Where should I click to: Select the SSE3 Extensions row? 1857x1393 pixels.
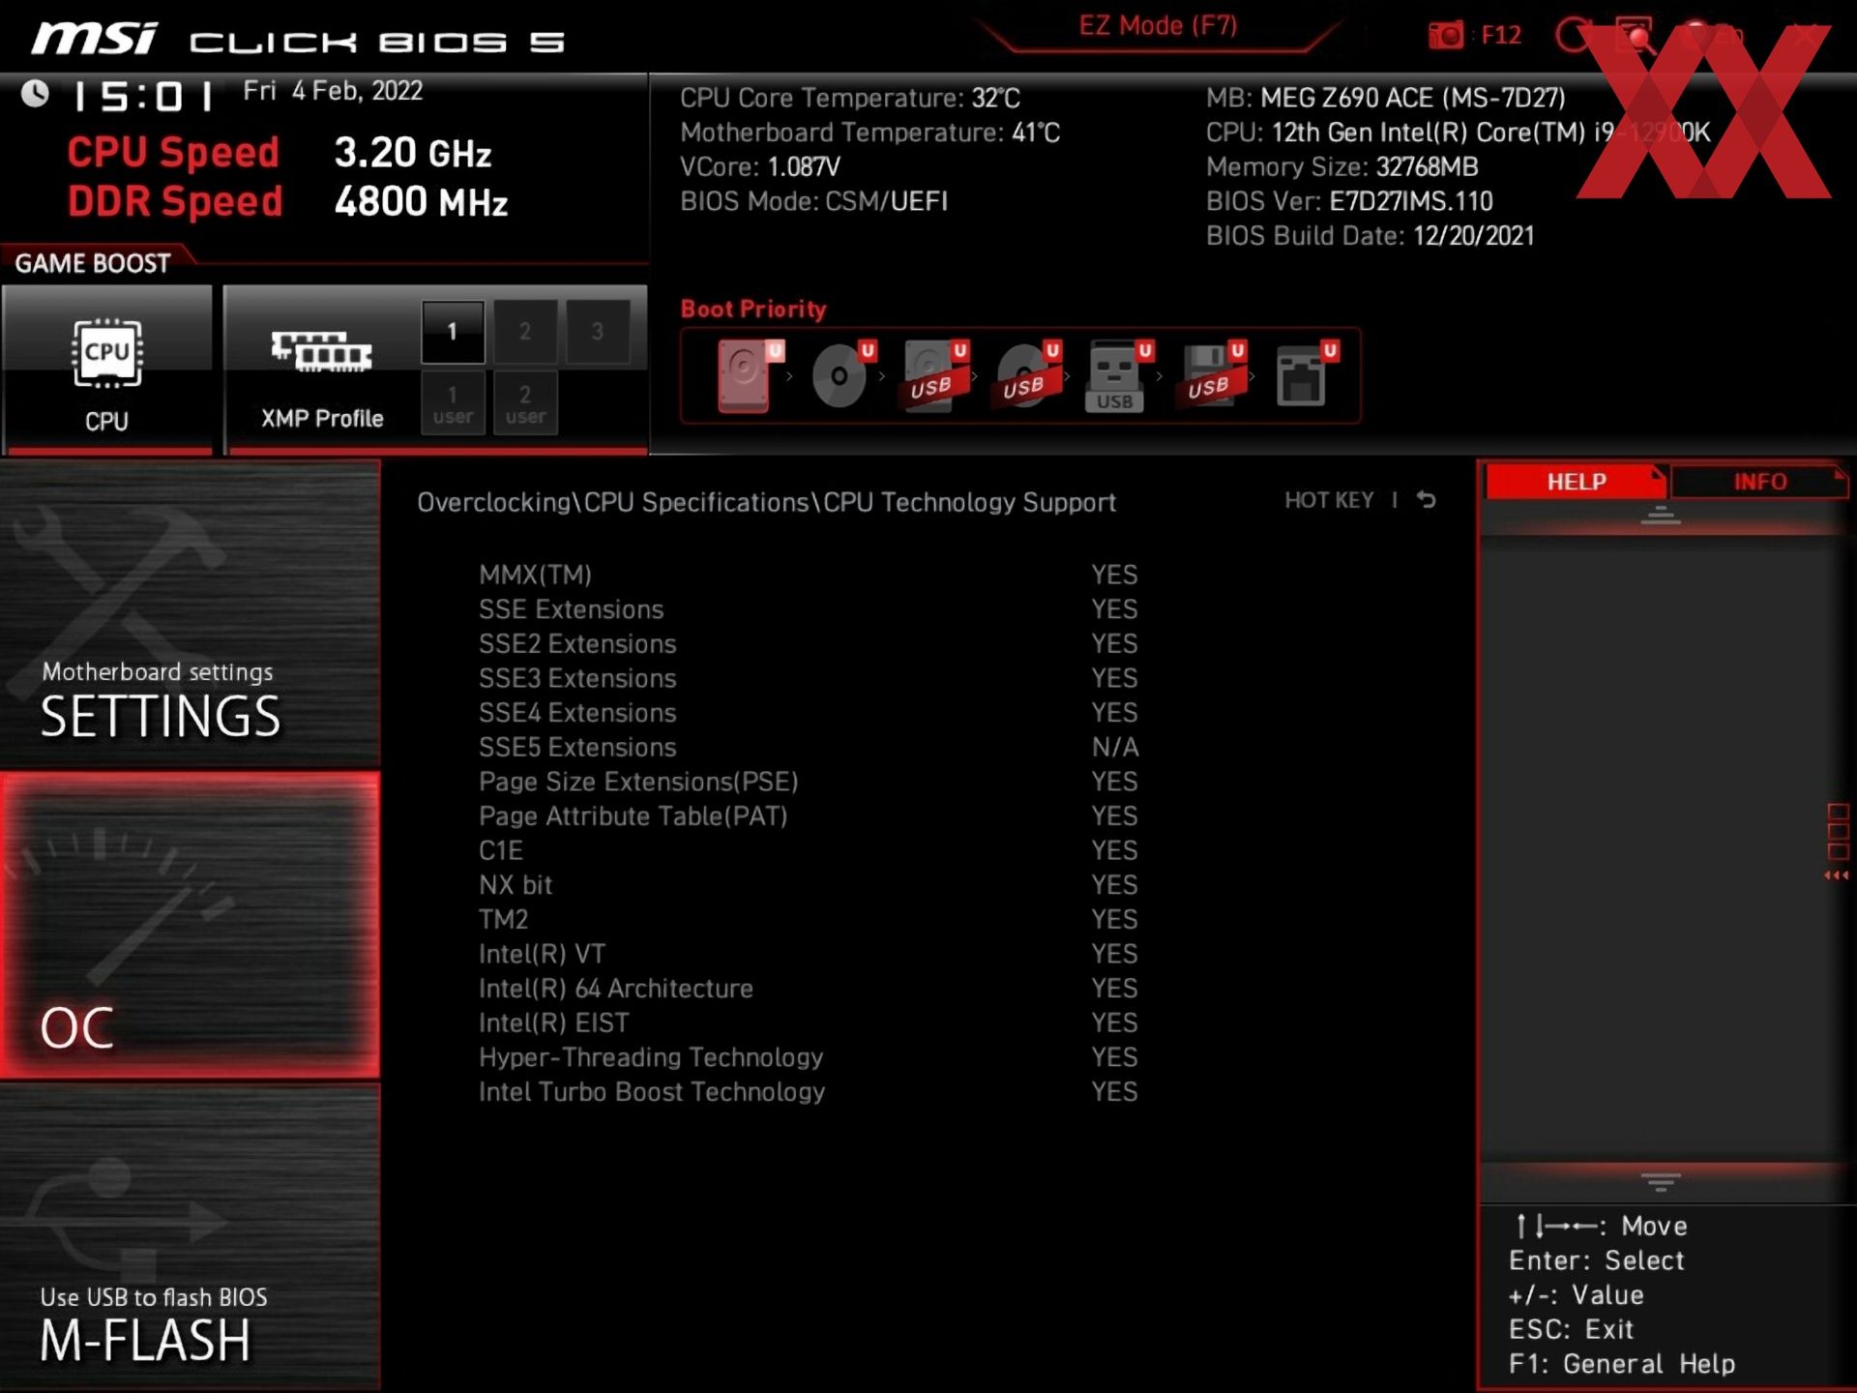tap(809, 678)
